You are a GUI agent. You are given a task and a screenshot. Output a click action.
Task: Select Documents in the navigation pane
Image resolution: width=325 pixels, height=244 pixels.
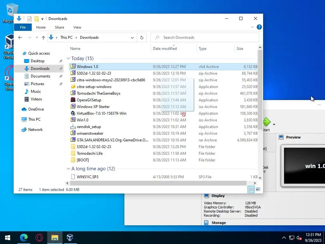(x=40, y=76)
